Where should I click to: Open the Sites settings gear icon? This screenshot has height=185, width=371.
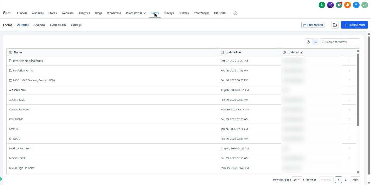click(x=235, y=13)
